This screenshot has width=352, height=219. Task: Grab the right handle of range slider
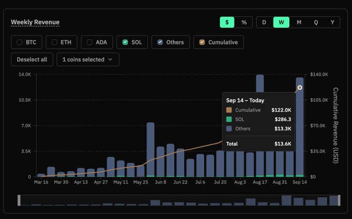pos(339,200)
